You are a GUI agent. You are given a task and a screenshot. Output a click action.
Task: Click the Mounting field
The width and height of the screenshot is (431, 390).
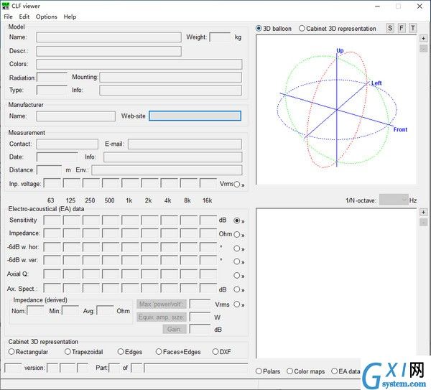pyautogui.click(x=170, y=78)
